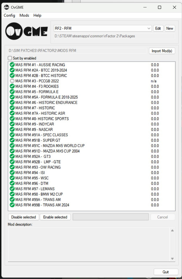Click green icon beside LMP - GTE
The height and width of the screenshot is (279, 182).
[x=12, y=162]
